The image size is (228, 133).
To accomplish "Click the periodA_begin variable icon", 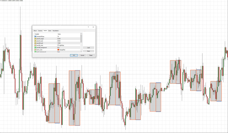I will (35, 39).
